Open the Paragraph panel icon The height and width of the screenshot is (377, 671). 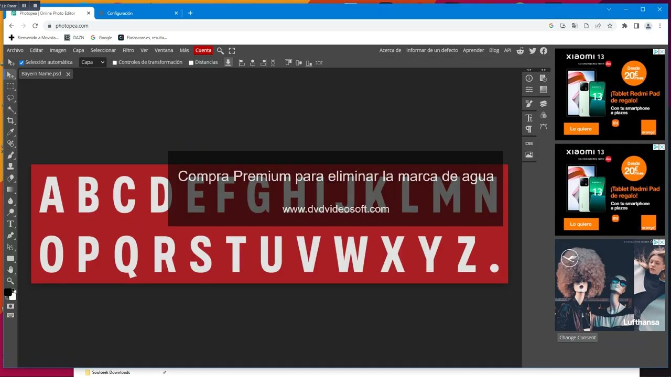coord(529,129)
